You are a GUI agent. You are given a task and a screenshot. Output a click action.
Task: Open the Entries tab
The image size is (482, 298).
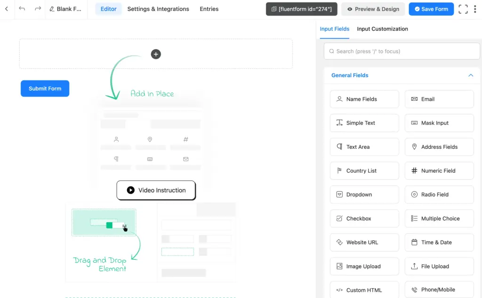click(209, 8)
